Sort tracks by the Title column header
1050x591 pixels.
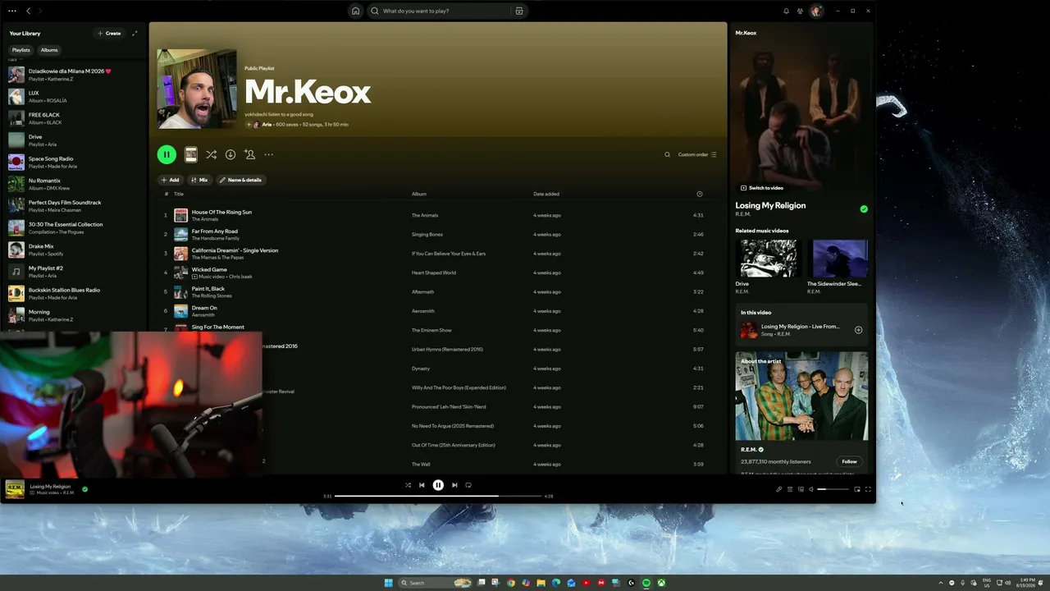tap(178, 194)
